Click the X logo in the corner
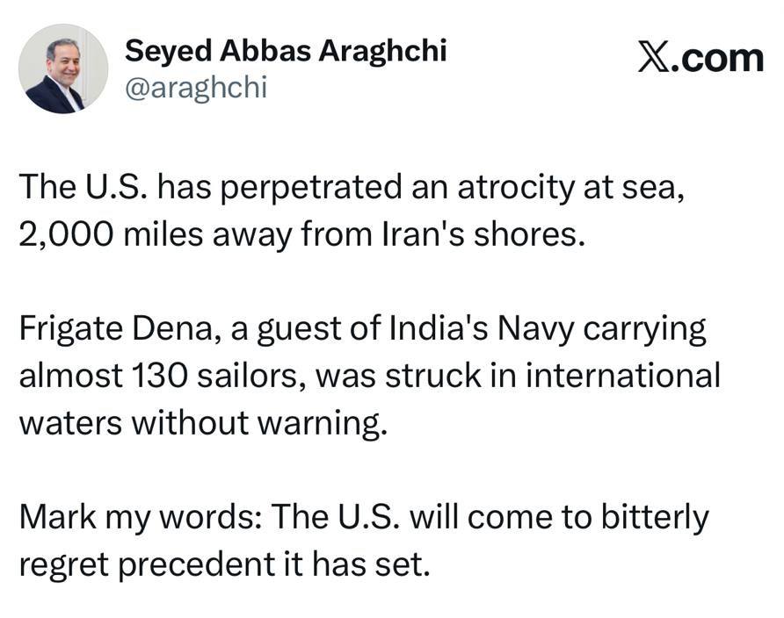Image resolution: width=784 pixels, height=618 pixels. coord(655,58)
